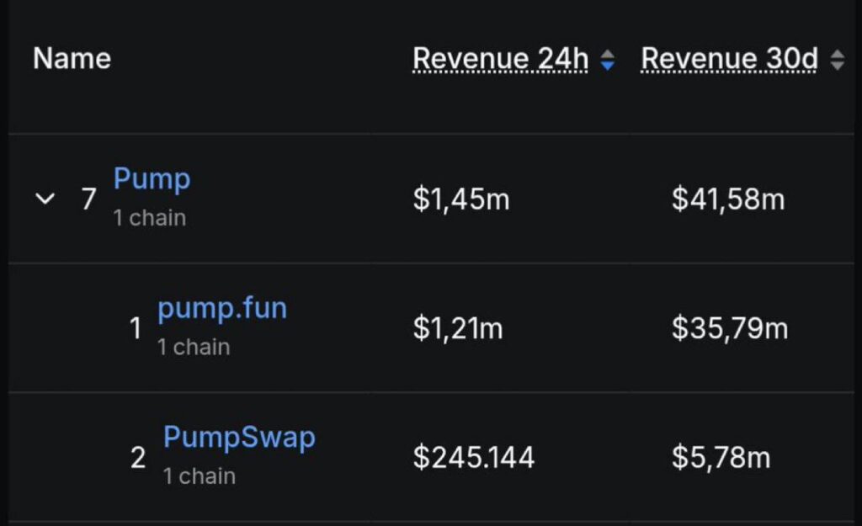Select the "1 chain" text under pump.fun
Image resolution: width=862 pixels, height=526 pixels.
tap(194, 347)
